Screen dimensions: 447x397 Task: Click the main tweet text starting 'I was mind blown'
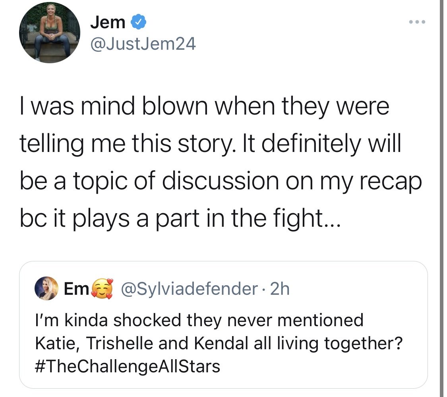pos(221,162)
